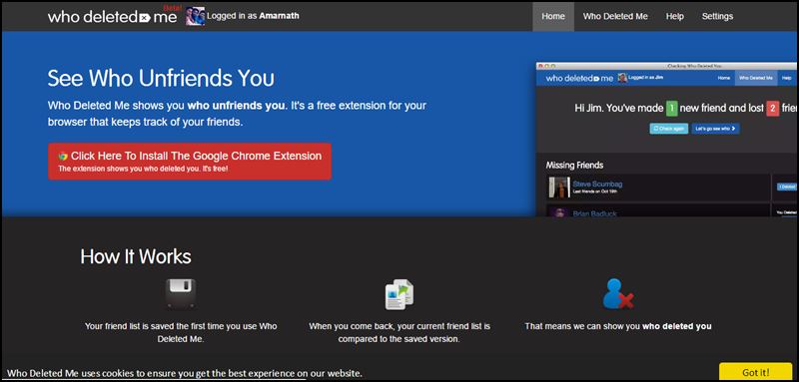Open the Settings menu item
Viewport: 799px width, 382px height.
pyautogui.click(x=717, y=16)
